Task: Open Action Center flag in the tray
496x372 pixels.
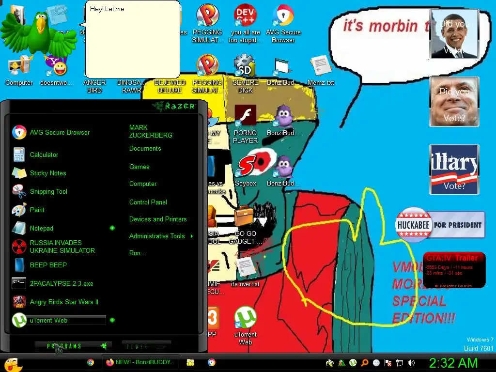Action: tap(388, 363)
